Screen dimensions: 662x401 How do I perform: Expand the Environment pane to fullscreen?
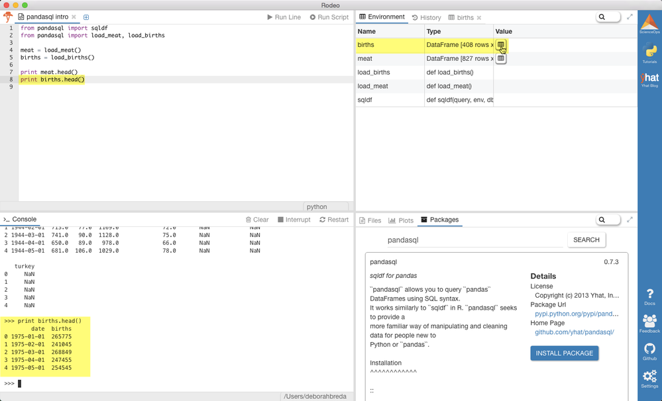[x=630, y=17]
